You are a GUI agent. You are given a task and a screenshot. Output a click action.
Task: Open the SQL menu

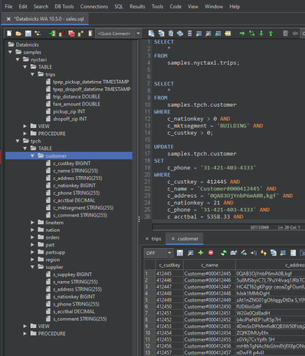(118, 7)
